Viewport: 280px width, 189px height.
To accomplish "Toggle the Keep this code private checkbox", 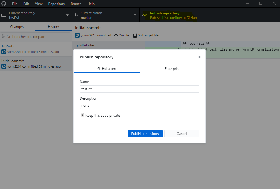I will [83, 115].
